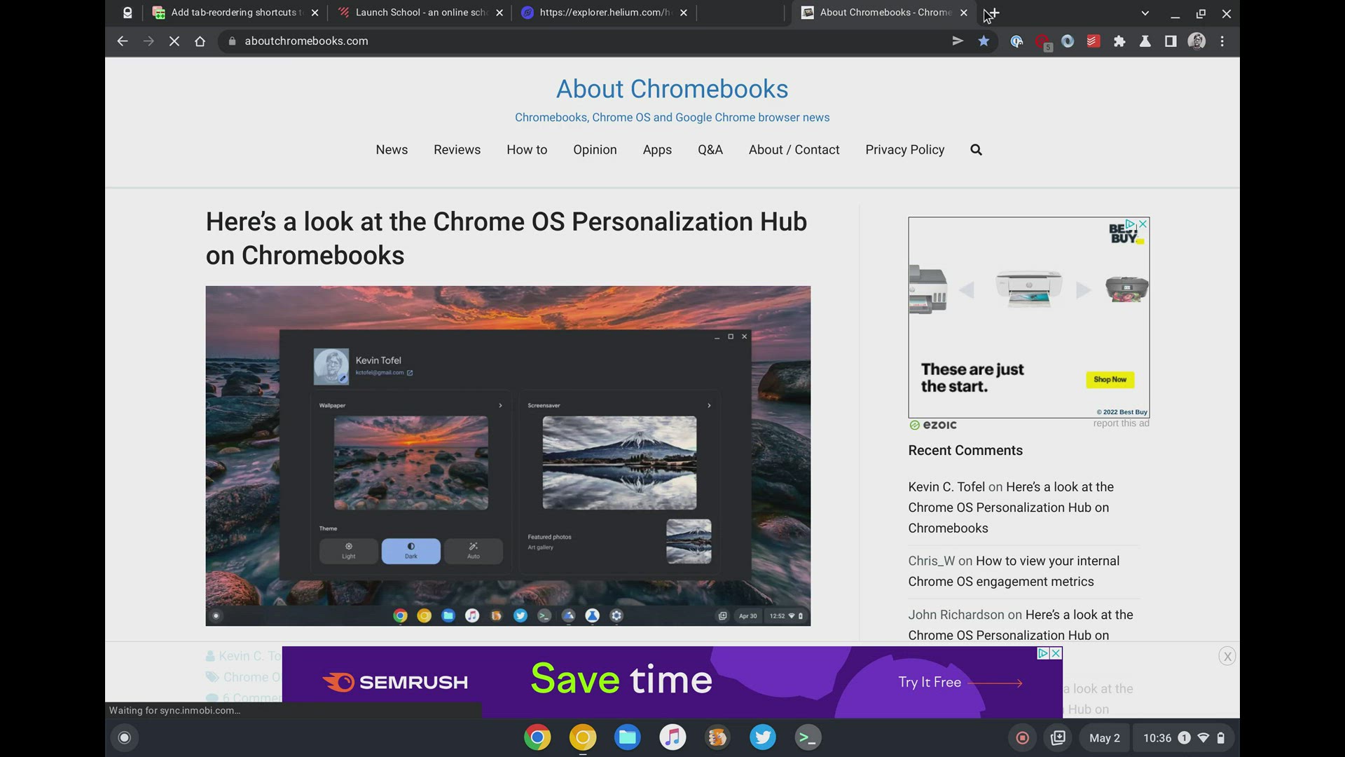Close the Best Buy ad
This screenshot has width=1345, height=757.
coord(1143,224)
